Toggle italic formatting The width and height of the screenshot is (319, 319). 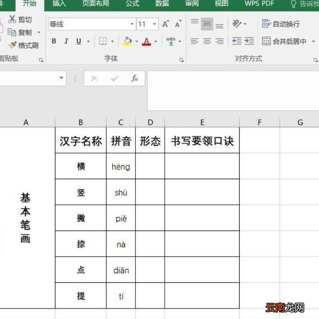pyautogui.click(x=66, y=41)
